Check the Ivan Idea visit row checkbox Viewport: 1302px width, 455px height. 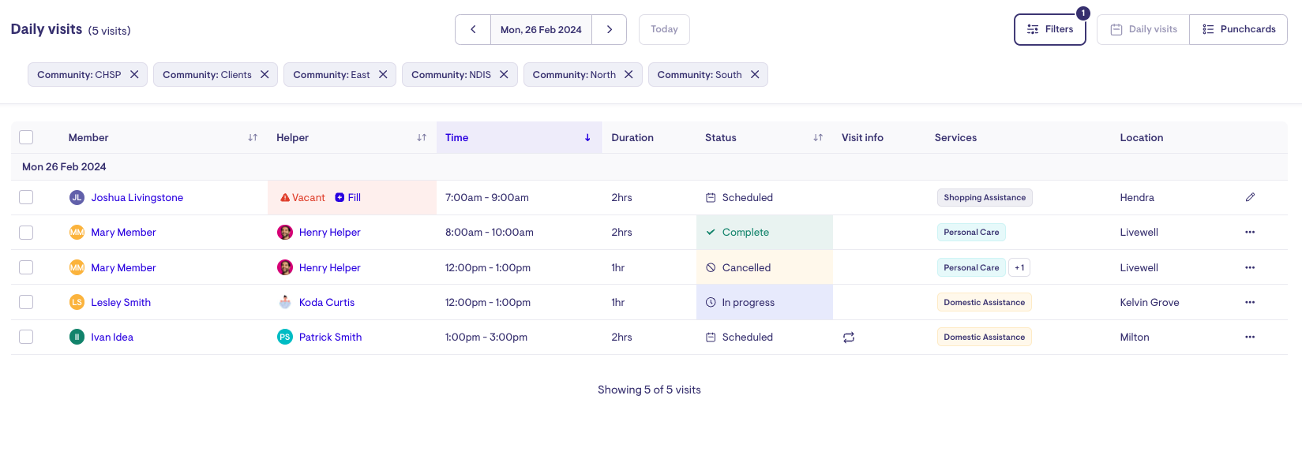point(26,337)
